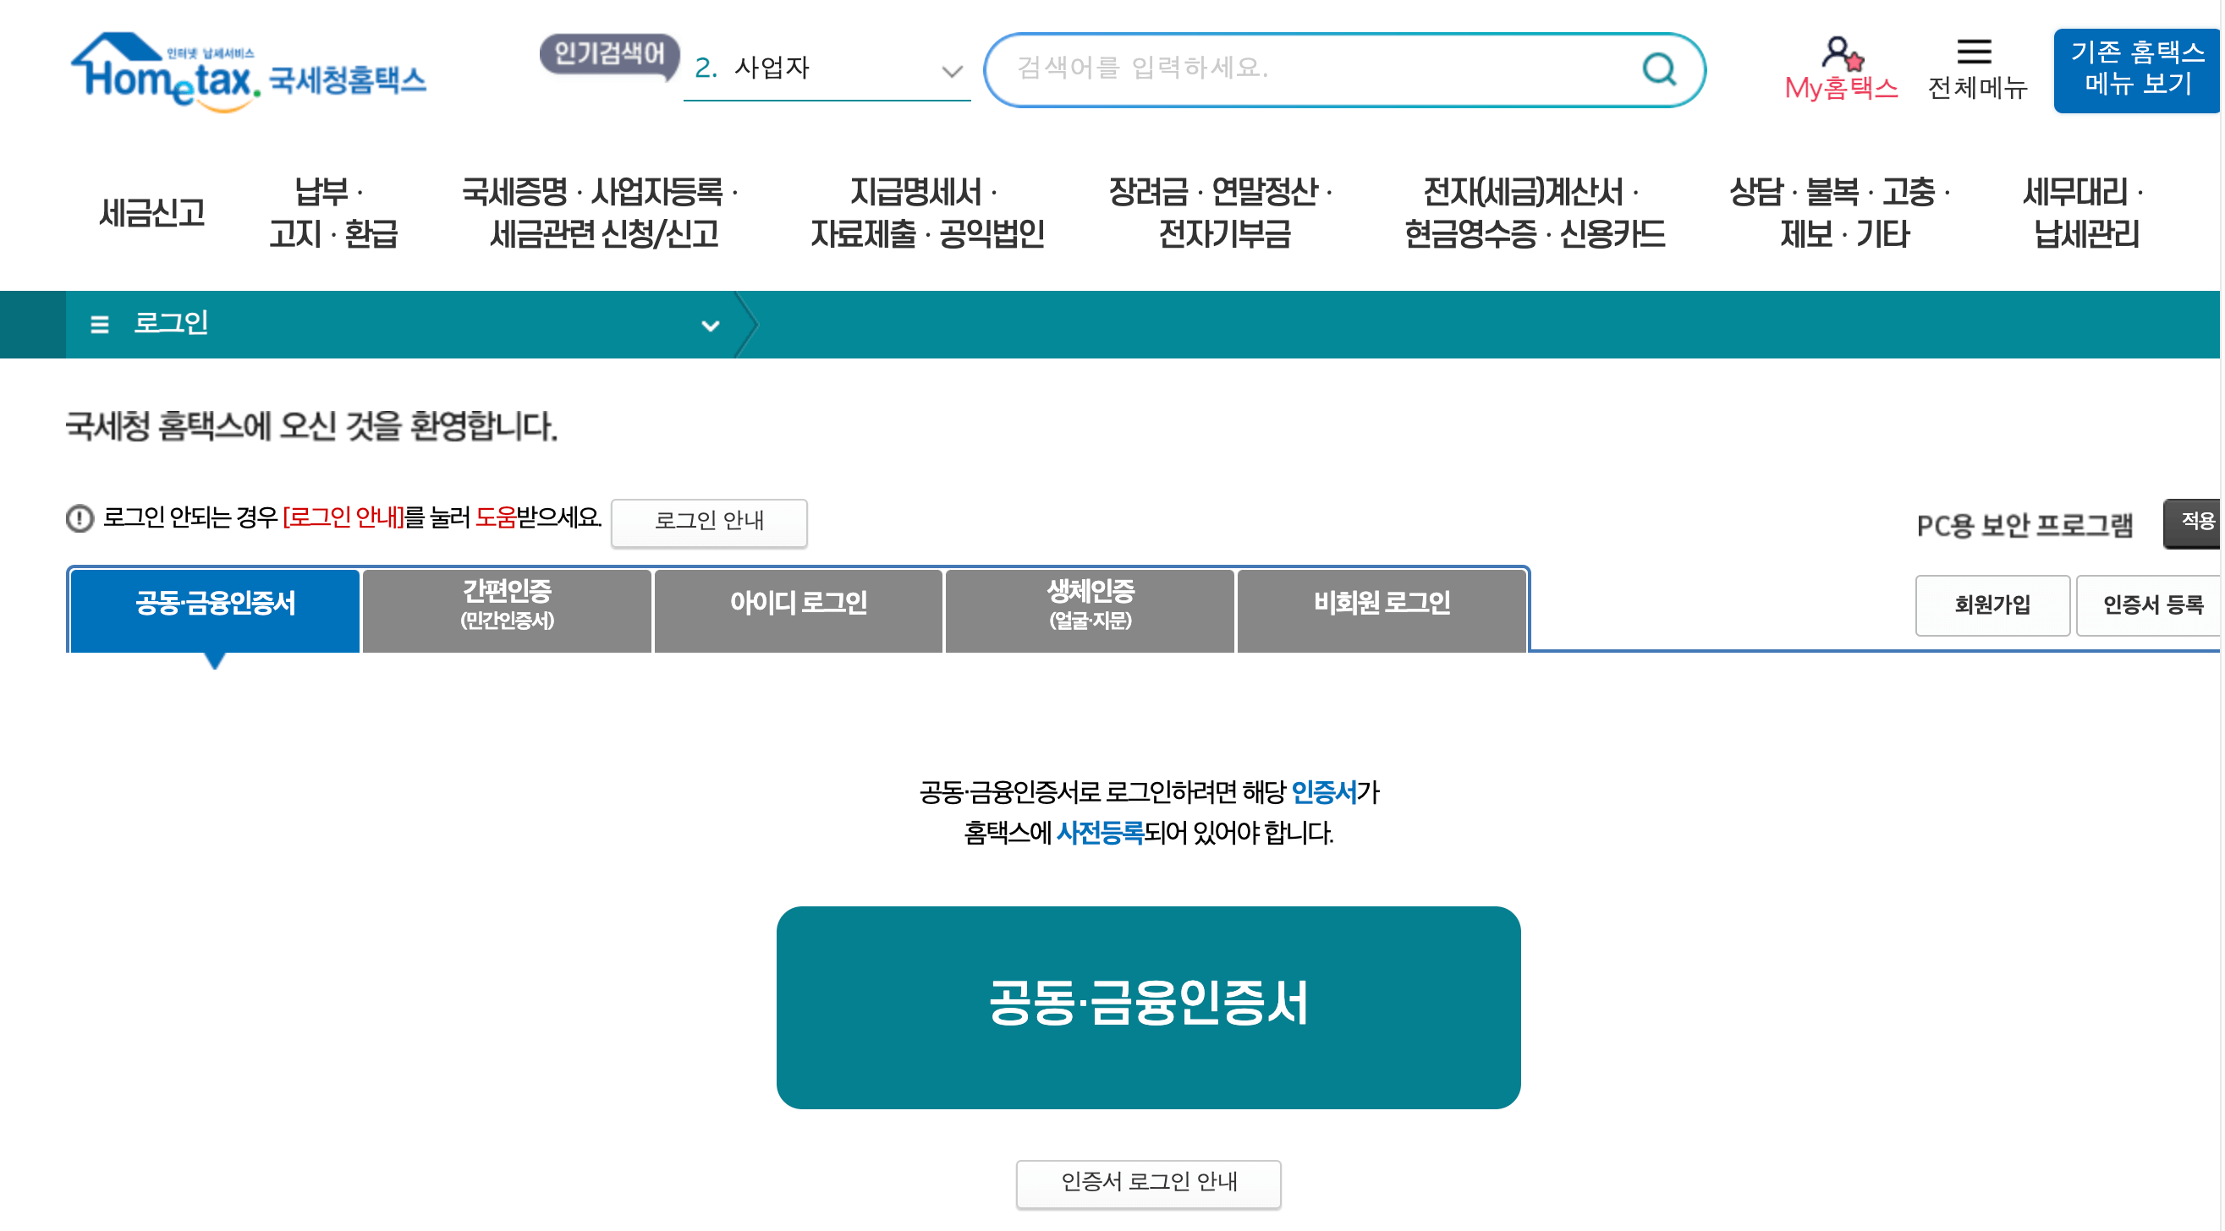Switch to the 간편인증 tab
2225x1231 pixels.
coord(506,609)
